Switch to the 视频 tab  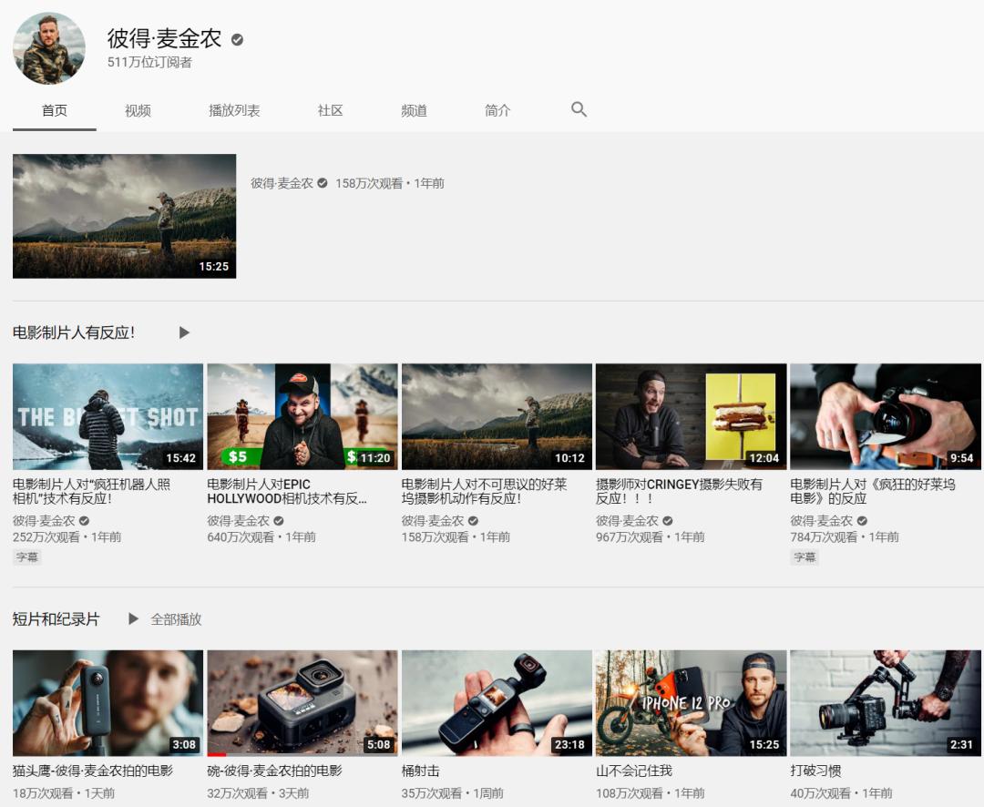(x=138, y=109)
